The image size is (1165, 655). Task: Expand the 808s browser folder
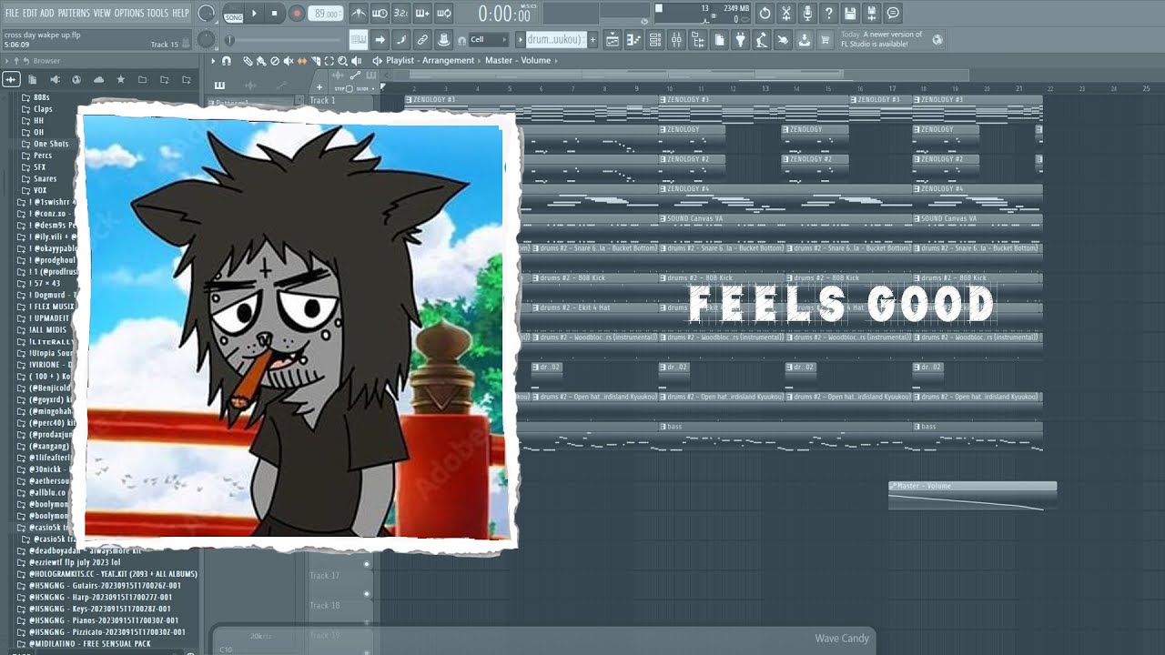tap(42, 97)
